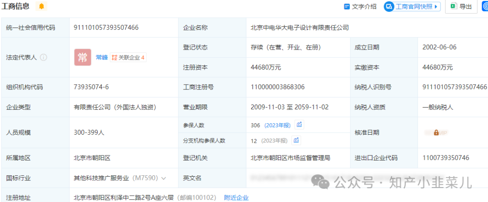Open legal representative 常峰 link
The width and height of the screenshot is (488, 202).
tap(102, 57)
